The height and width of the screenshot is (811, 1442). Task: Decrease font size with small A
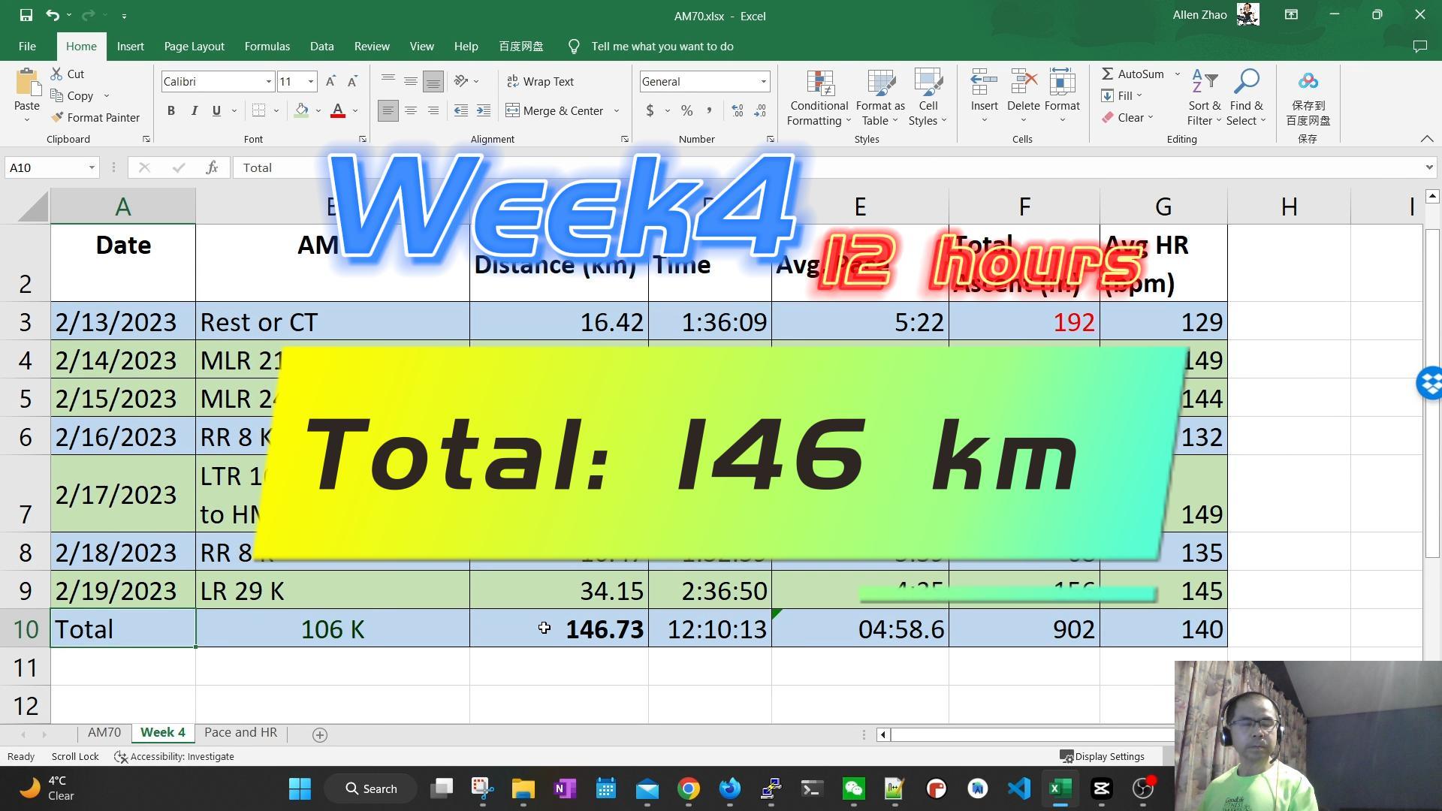click(x=352, y=81)
